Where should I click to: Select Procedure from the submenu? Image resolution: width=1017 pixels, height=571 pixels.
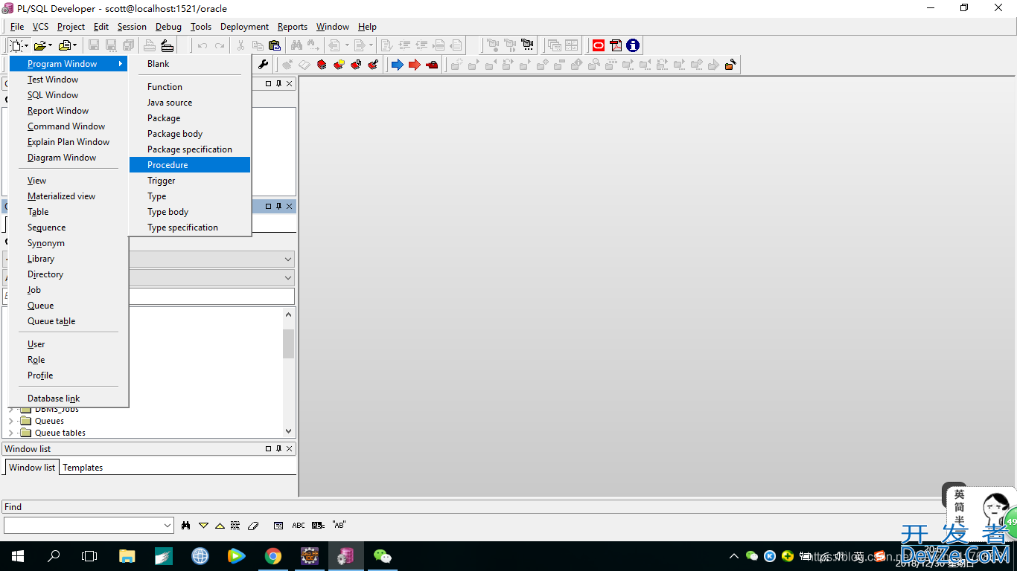190,165
